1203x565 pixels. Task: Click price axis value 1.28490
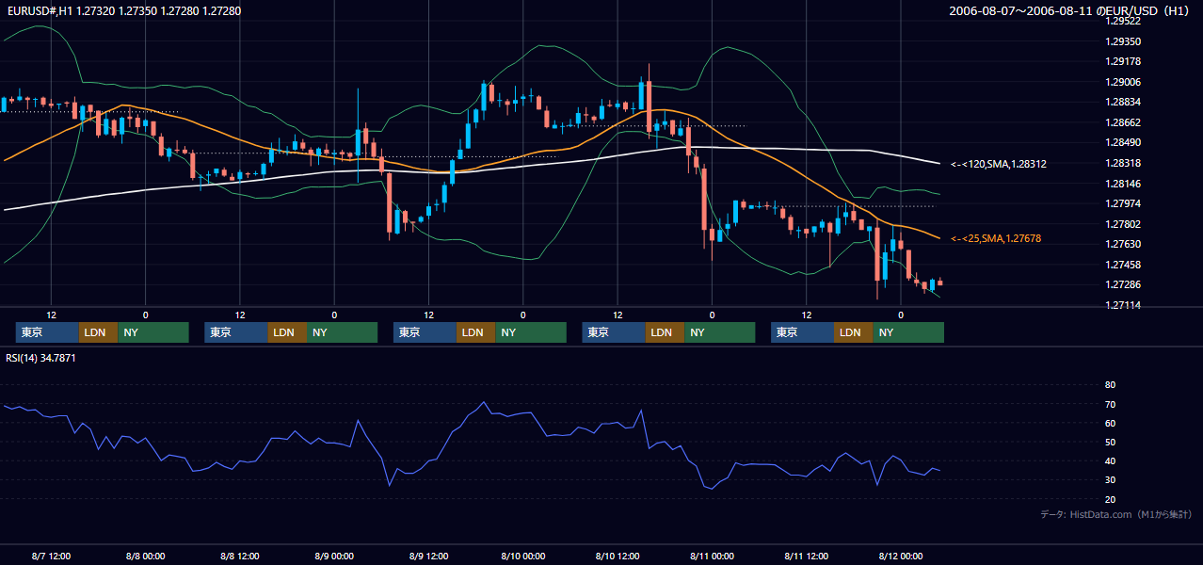[x=1123, y=143]
